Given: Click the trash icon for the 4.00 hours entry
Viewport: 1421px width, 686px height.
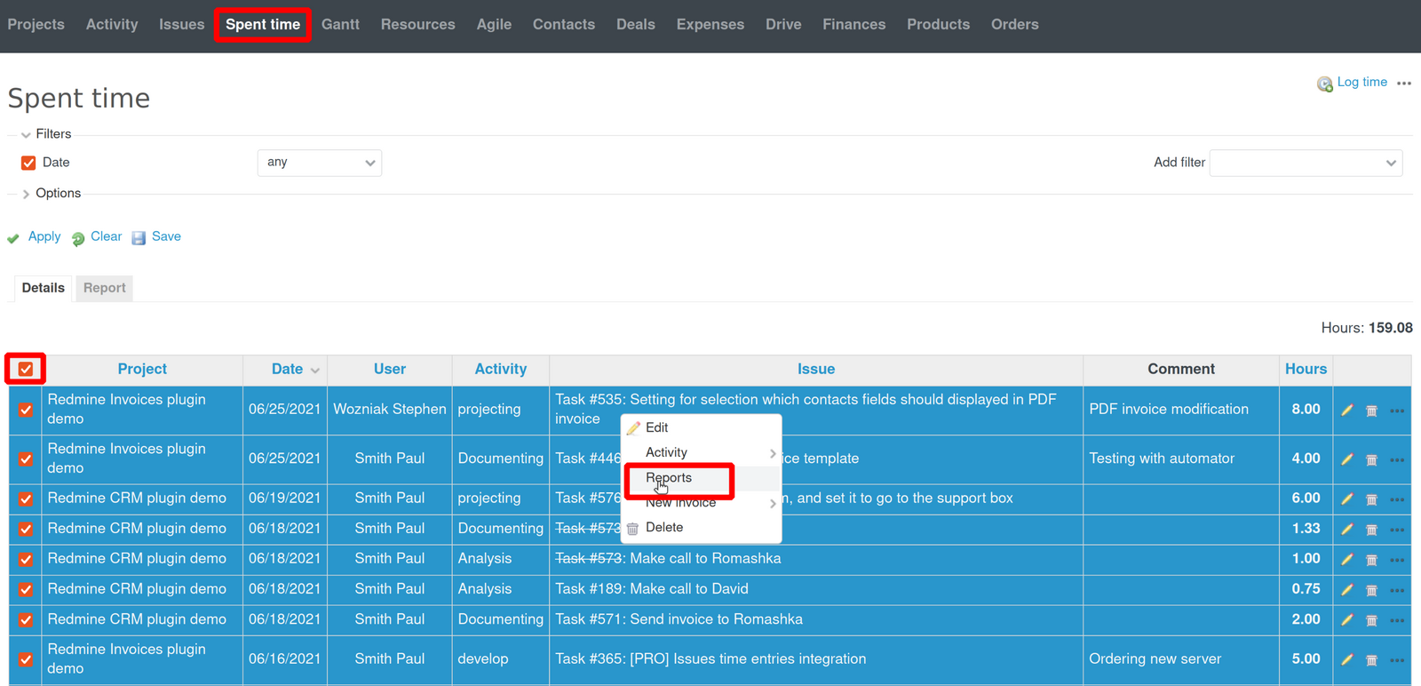Looking at the screenshot, I should [1371, 459].
